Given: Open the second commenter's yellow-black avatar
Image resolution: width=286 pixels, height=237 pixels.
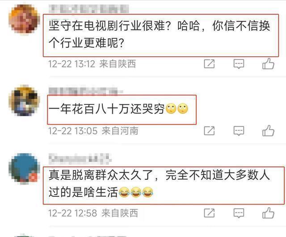Looking at the screenshot, I should click(24, 101).
